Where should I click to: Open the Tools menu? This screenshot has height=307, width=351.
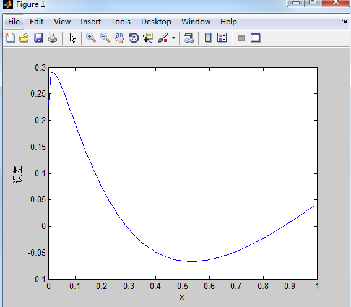coord(121,22)
